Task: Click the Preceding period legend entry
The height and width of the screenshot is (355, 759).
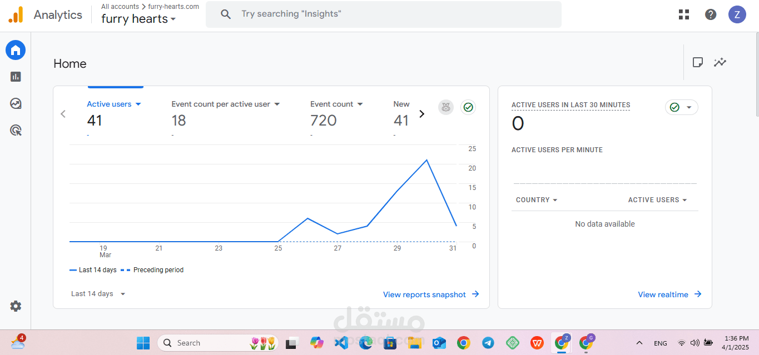Action: (x=152, y=270)
